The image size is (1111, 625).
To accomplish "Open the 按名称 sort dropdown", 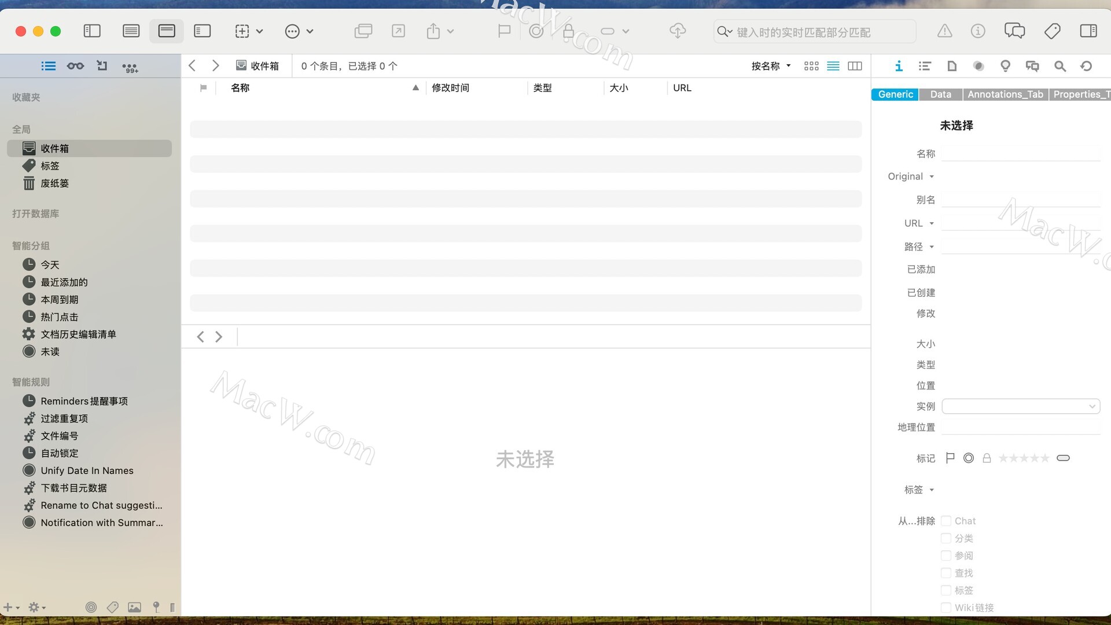I will (x=771, y=66).
